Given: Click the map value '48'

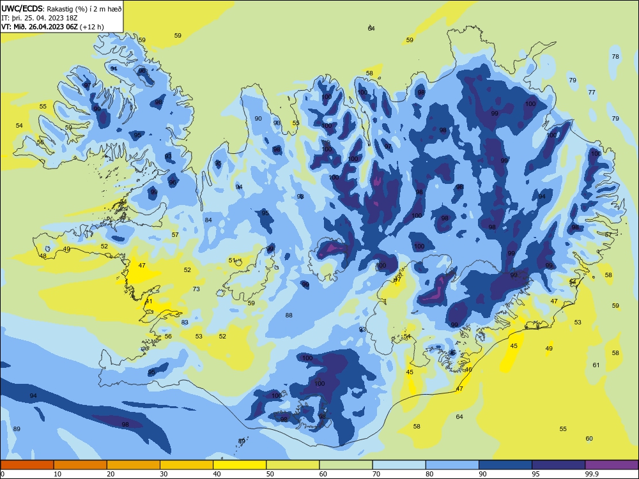Looking at the screenshot, I should pos(43,256).
